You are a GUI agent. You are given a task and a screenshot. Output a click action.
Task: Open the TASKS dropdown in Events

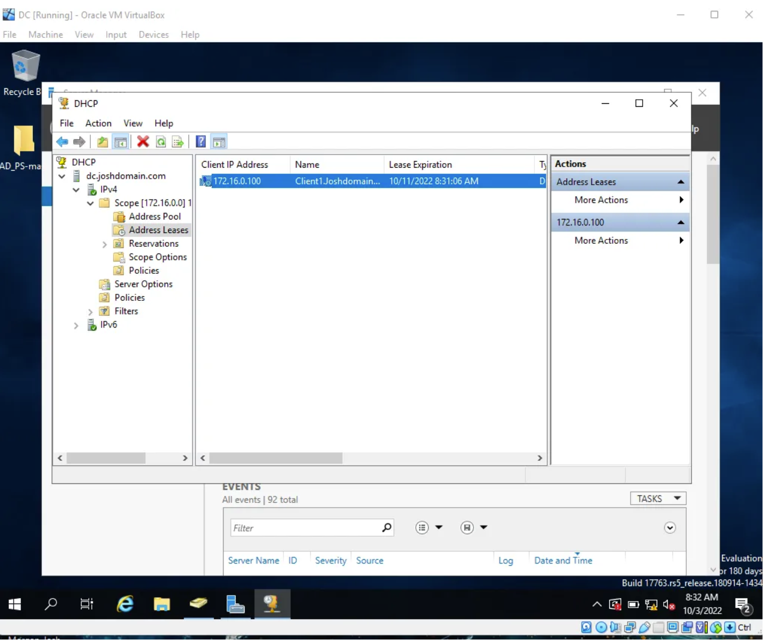[x=659, y=499]
